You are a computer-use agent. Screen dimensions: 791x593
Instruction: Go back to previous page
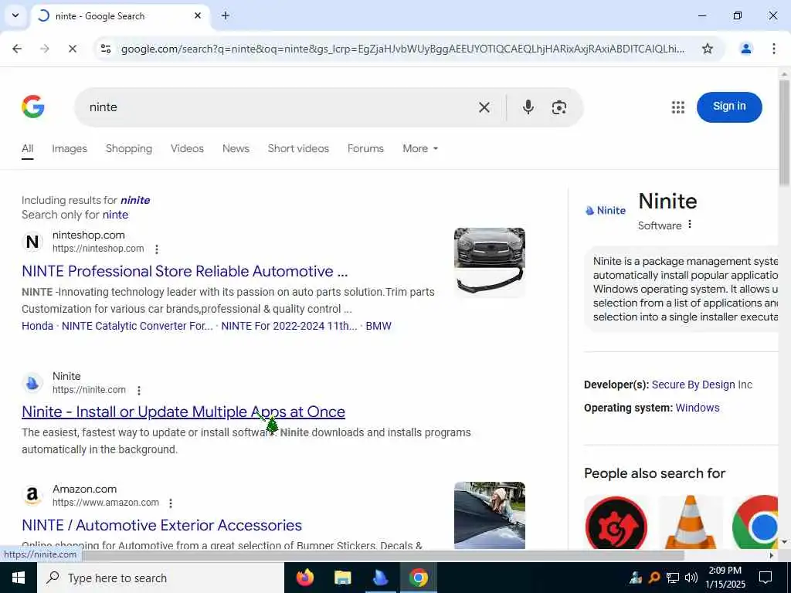pos(17,49)
